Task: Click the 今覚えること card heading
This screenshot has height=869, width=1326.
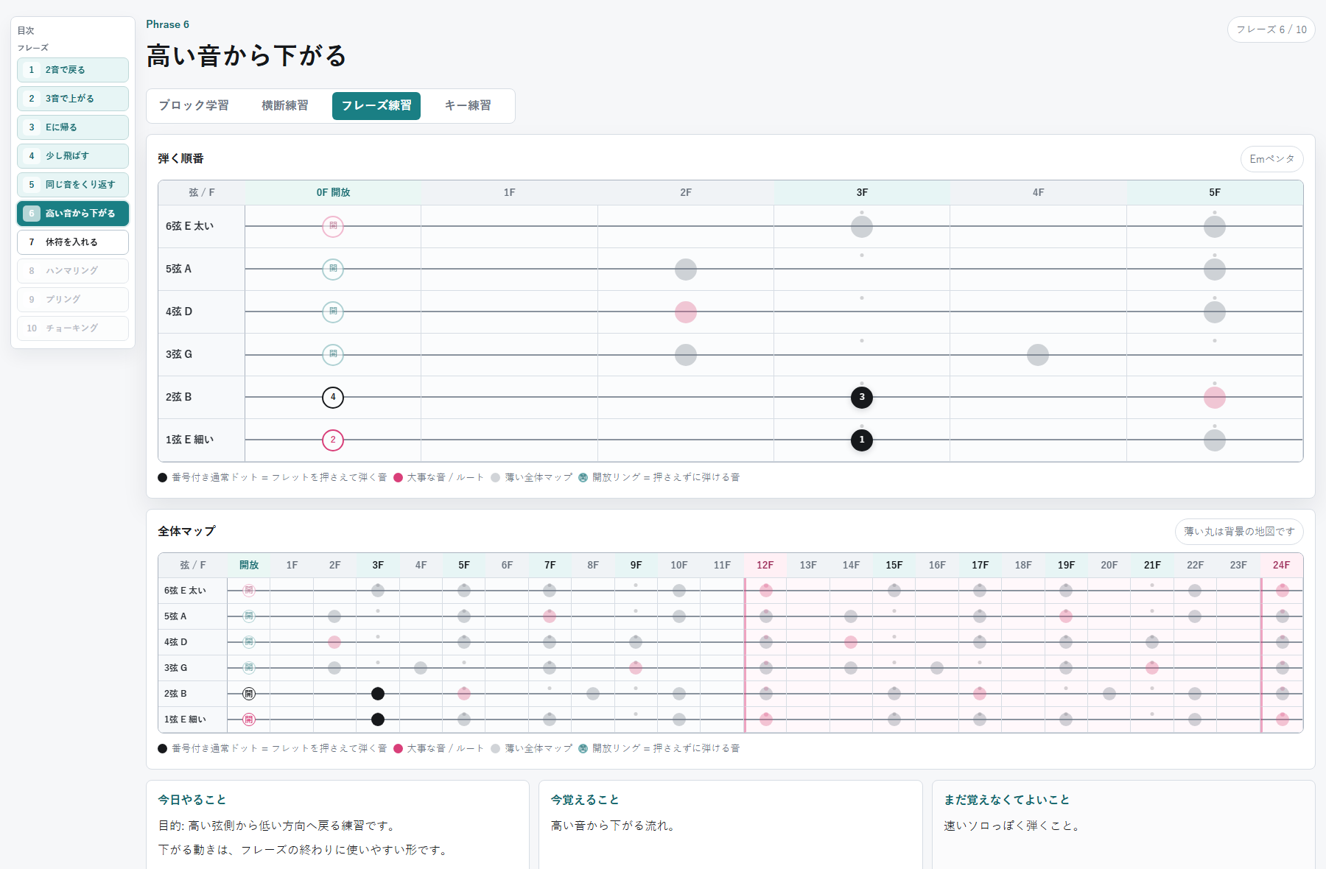Action: coord(585,800)
